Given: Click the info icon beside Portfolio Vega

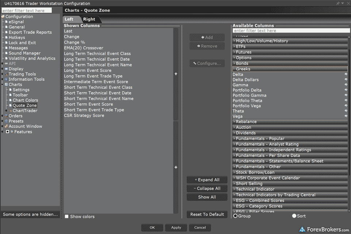Looking at the screenshot, I should click(346, 106).
